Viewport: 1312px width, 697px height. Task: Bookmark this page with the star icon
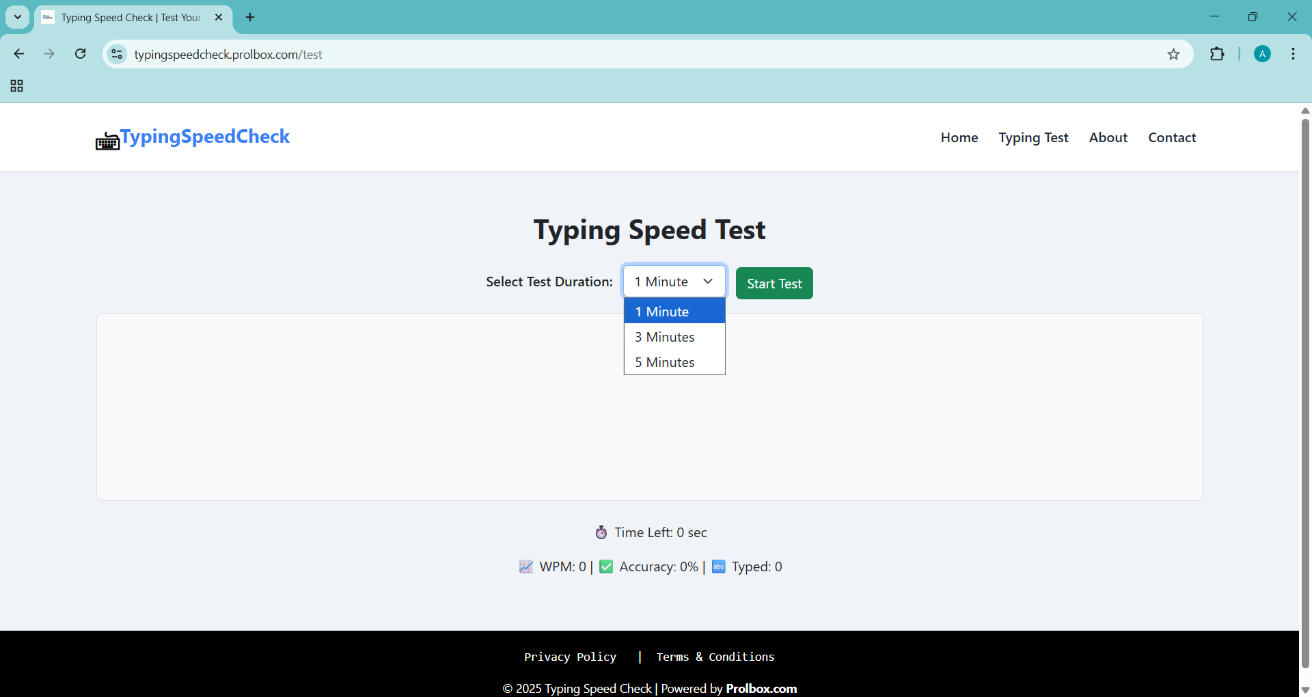tap(1173, 55)
